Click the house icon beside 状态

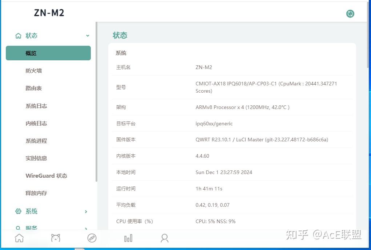pos(18,36)
